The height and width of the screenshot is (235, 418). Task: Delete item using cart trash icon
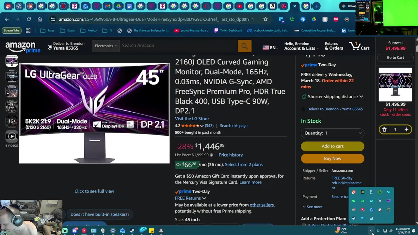tap(384, 130)
